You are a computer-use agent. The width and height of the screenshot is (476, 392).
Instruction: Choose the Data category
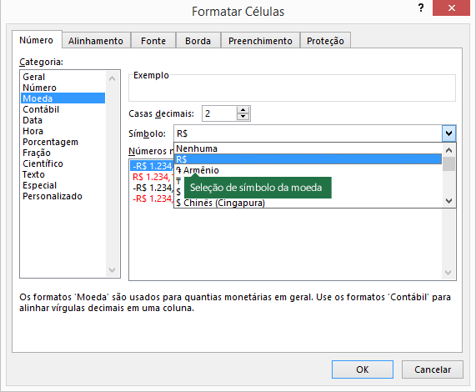coord(63,120)
